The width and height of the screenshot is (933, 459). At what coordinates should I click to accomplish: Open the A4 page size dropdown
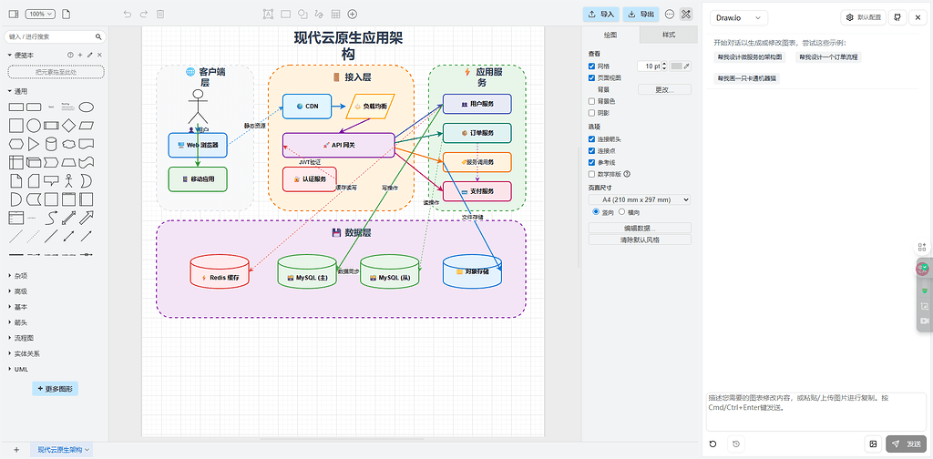(640, 199)
